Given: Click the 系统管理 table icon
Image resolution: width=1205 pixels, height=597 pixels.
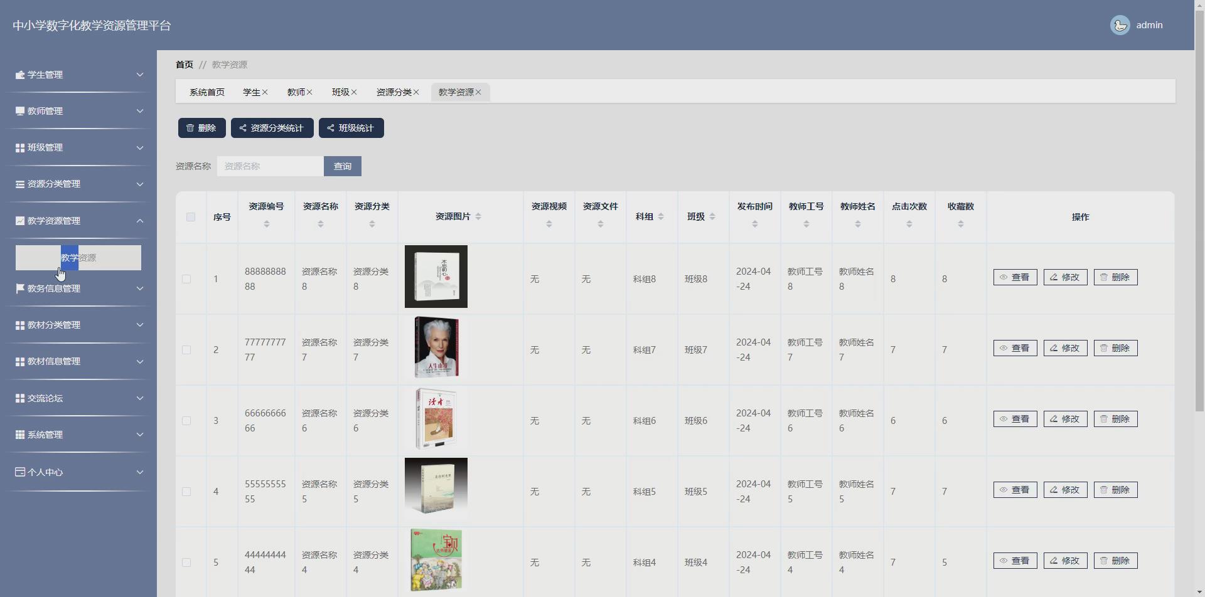Looking at the screenshot, I should click(x=20, y=435).
